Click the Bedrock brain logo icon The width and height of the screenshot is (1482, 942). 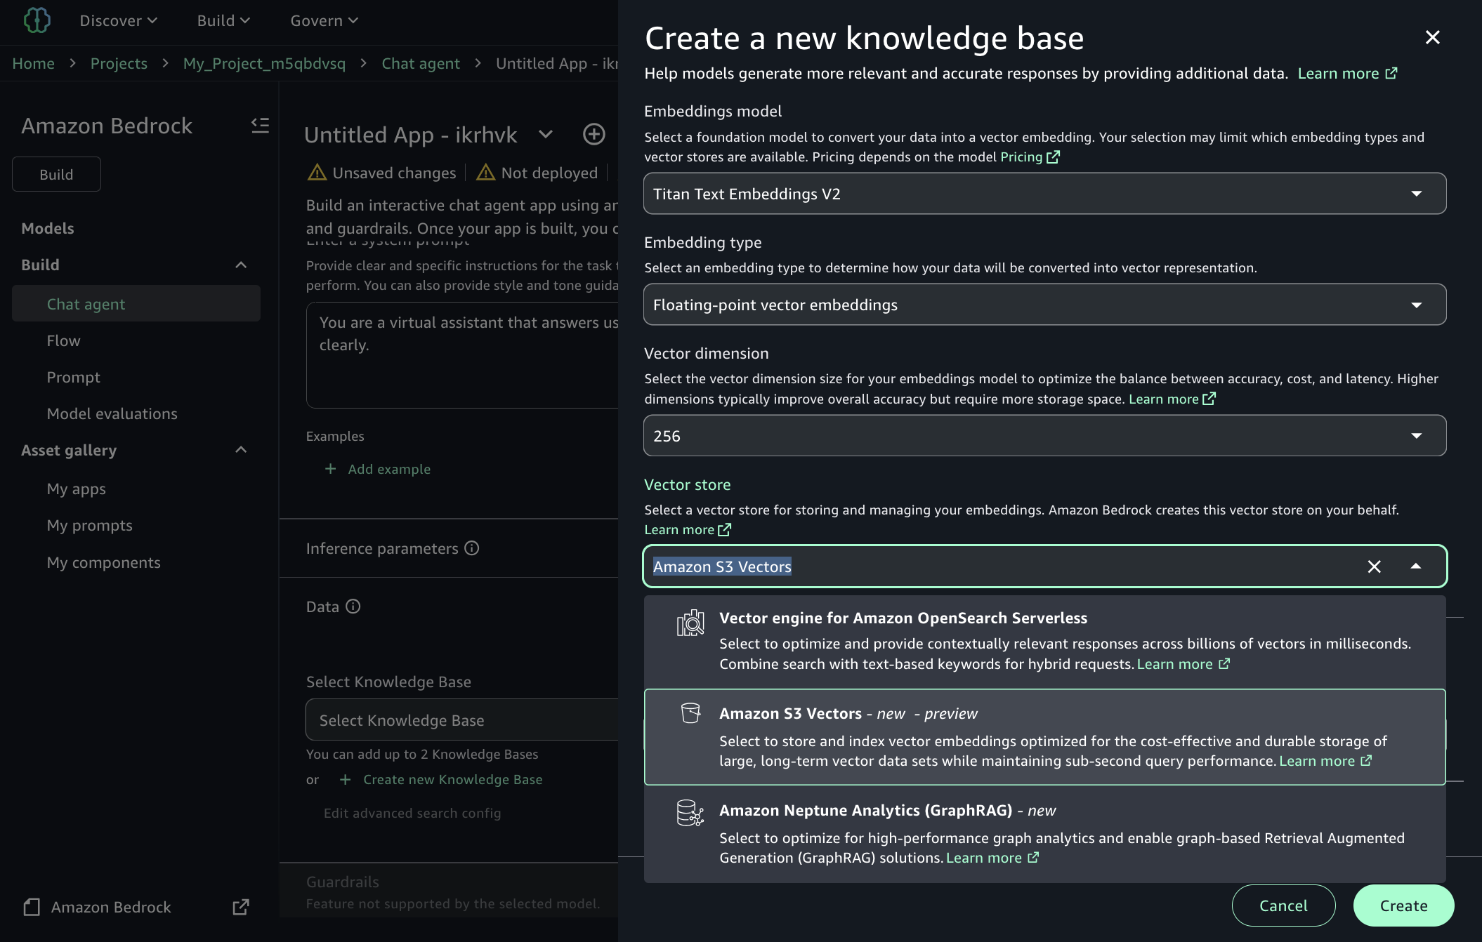tap(37, 20)
